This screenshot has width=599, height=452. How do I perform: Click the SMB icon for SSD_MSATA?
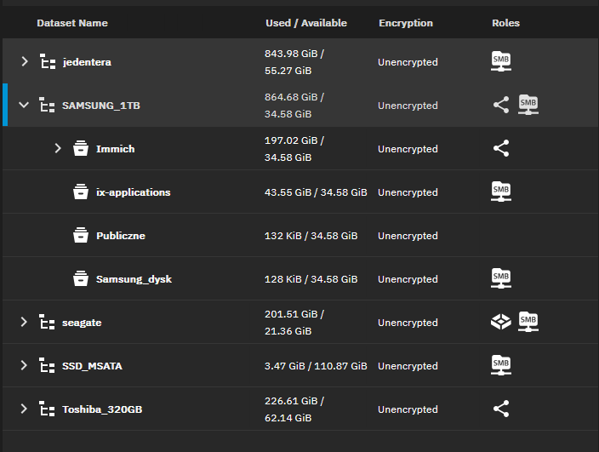pyautogui.click(x=501, y=366)
